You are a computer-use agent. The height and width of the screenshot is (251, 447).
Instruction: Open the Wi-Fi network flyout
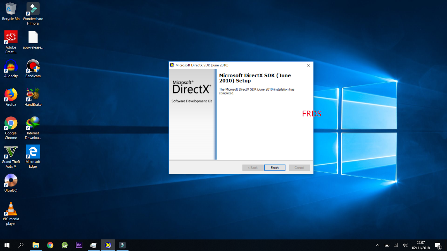396,245
